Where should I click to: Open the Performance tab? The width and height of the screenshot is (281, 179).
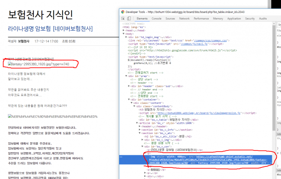pos(201,19)
